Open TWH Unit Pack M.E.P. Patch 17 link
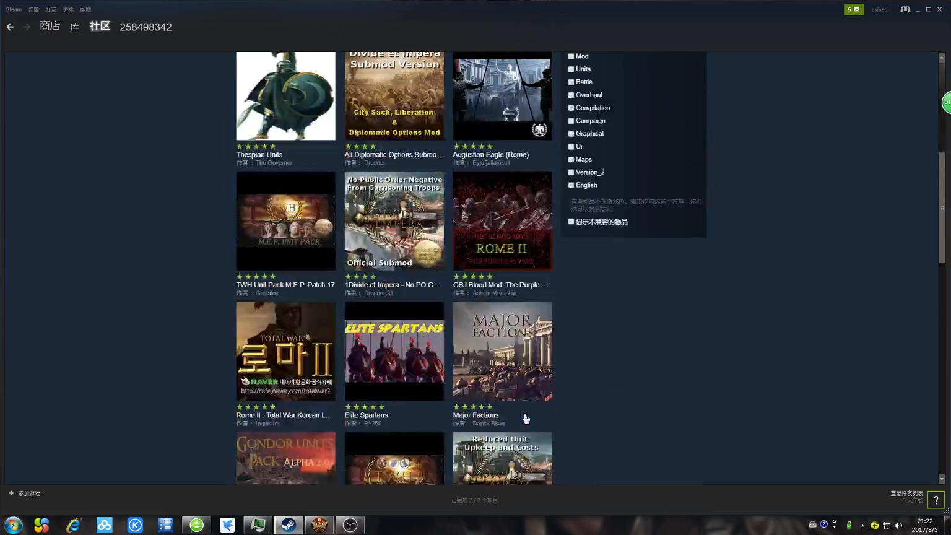Image resolution: width=951 pixels, height=535 pixels. [x=285, y=285]
